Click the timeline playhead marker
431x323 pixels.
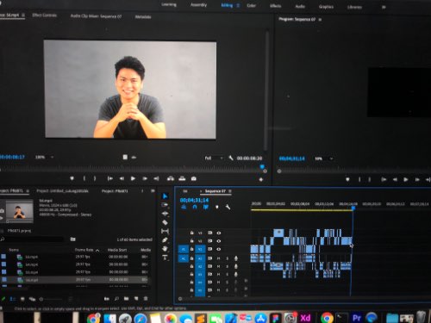[353, 208]
